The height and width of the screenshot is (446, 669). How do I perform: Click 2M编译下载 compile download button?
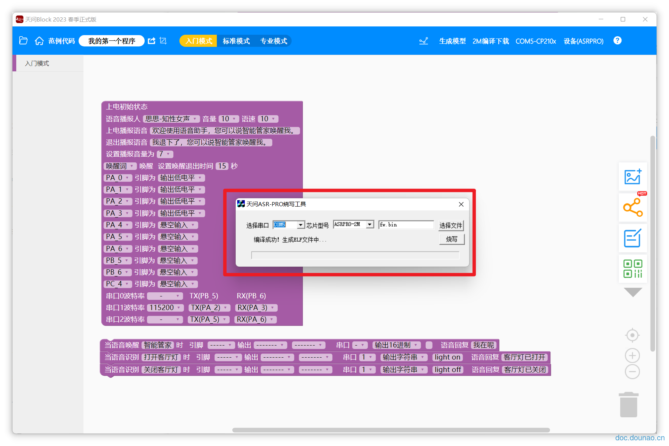pyautogui.click(x=491, y=41)
